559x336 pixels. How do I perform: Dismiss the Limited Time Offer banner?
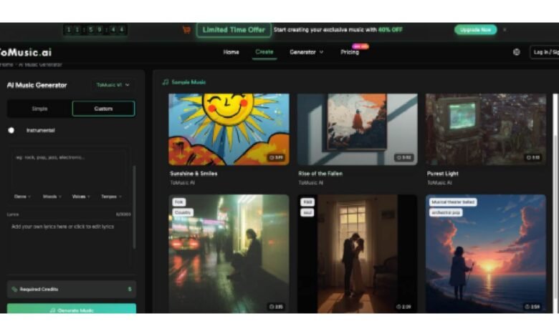pyautogui.click(x=505, y=30)
